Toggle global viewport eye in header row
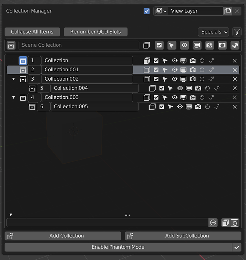The width and height of the screenshot is (246, 260). coord(184,45)
